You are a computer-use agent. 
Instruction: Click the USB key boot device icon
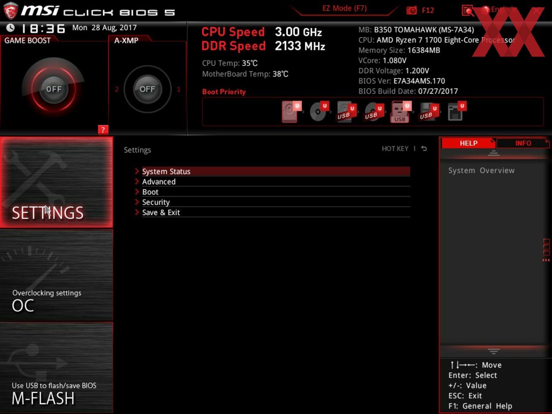coord(401,112)
